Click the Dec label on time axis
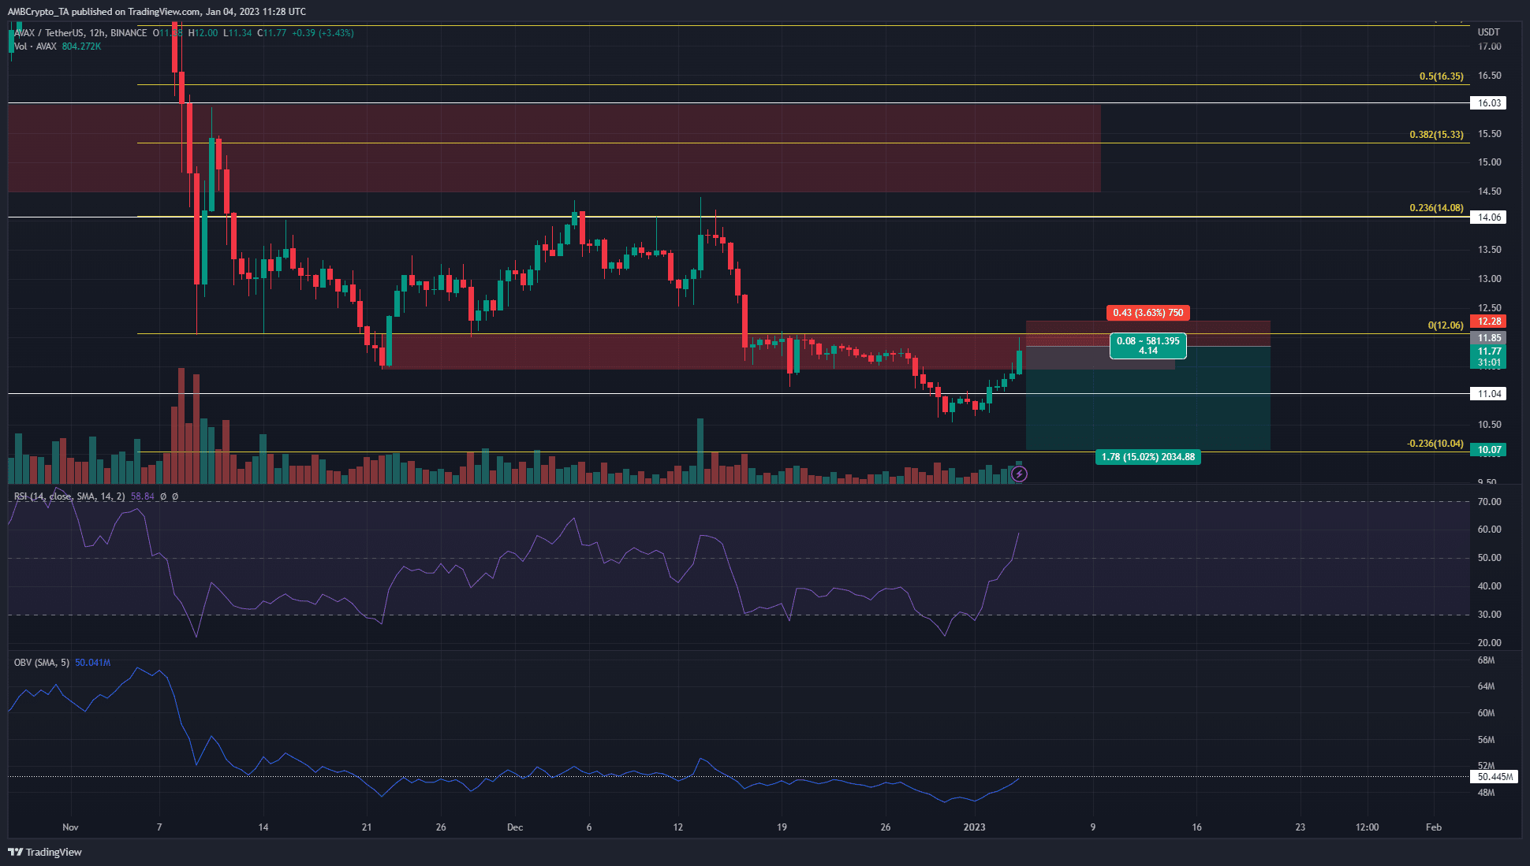Screen dimensions: 1530x866 pyautogui.click(x=515, y=827)
